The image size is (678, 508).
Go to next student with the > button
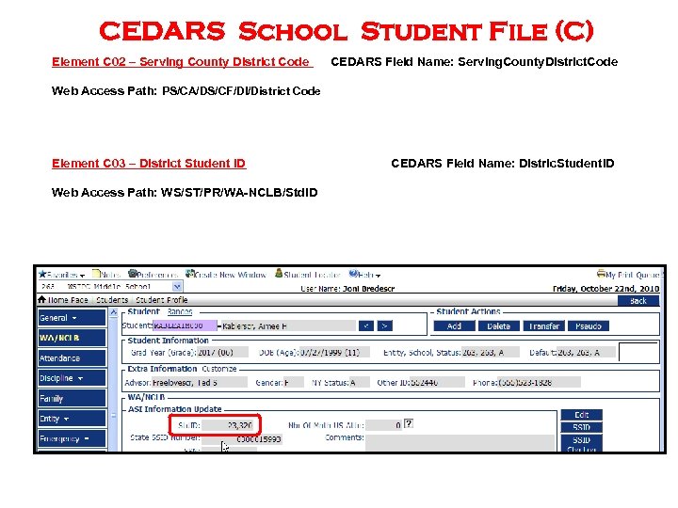click(385, 325)
